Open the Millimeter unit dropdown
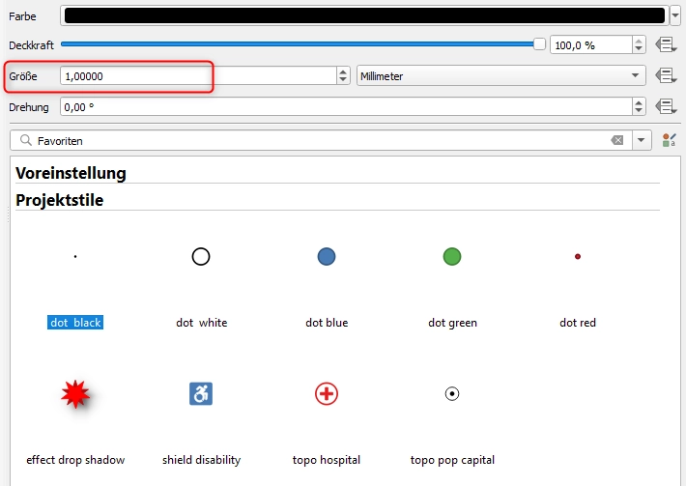This screenshot has height=486, width=686. coord(500,75)
